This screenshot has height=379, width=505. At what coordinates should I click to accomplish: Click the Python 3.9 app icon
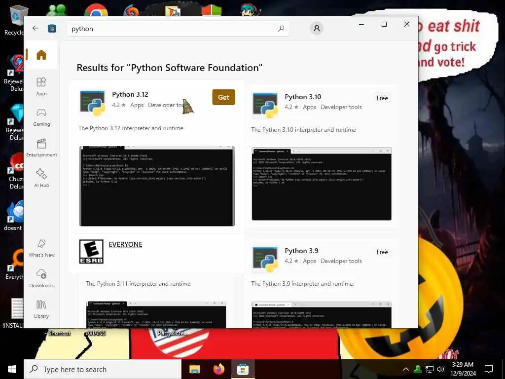pyautogui.click(x=265, y=260)
